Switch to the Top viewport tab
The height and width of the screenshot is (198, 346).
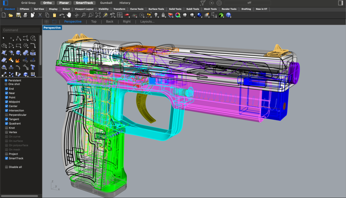pyautogui.click(x=94, y=22)
